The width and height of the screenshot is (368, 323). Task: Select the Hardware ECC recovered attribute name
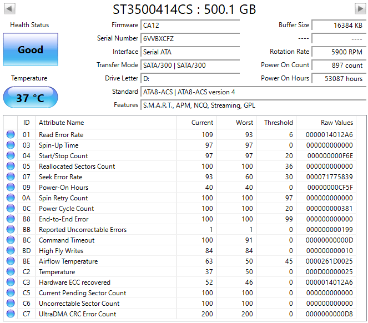click(x=74, y=282)
